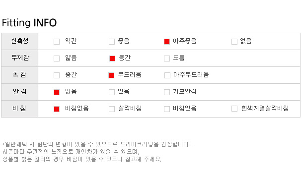Check the 기모안감 checkbox

point(167,92)
